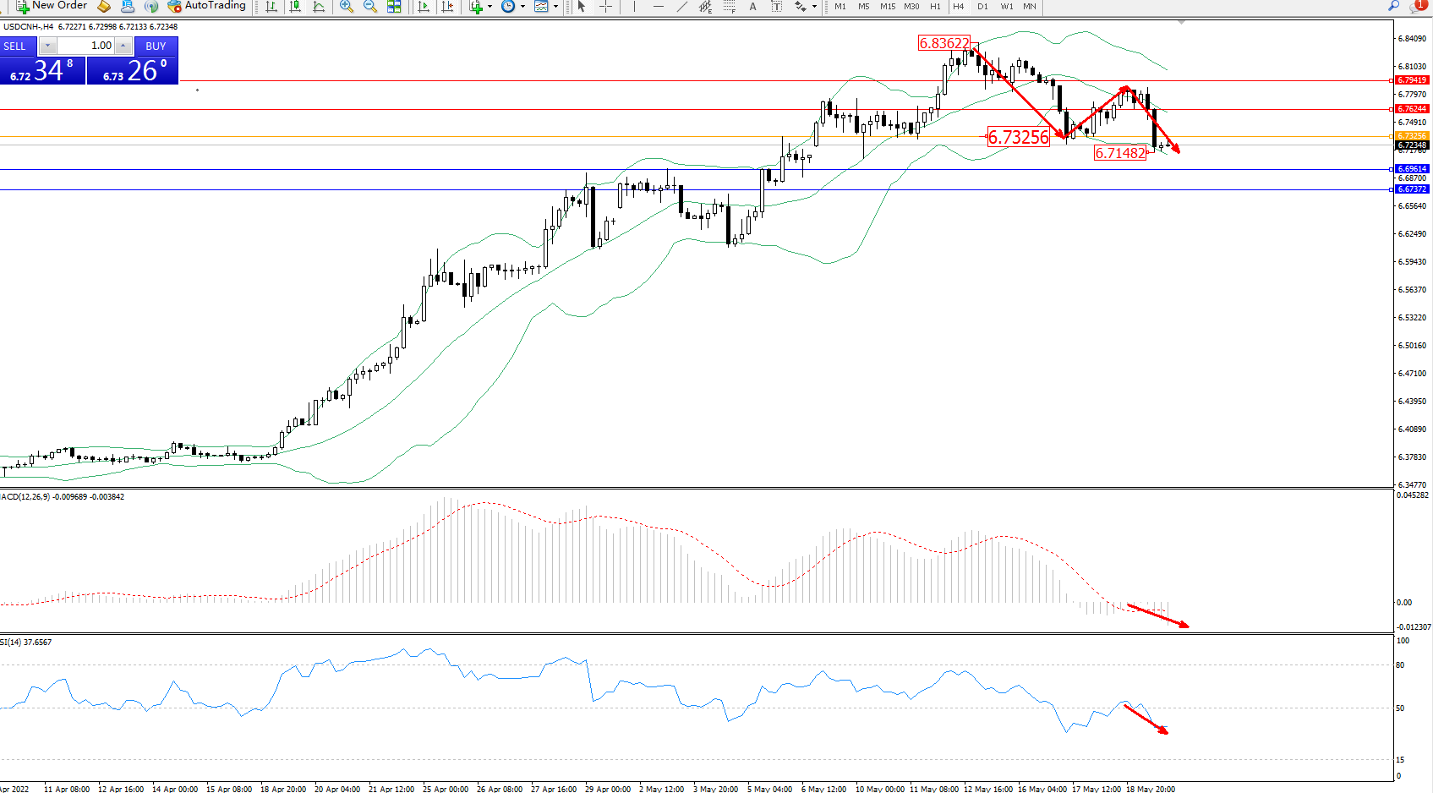Image resolution: width=1433 pixels, height=793 pixels.
Task: Zoom in on the chart
Action: click(x=347, y=7)
